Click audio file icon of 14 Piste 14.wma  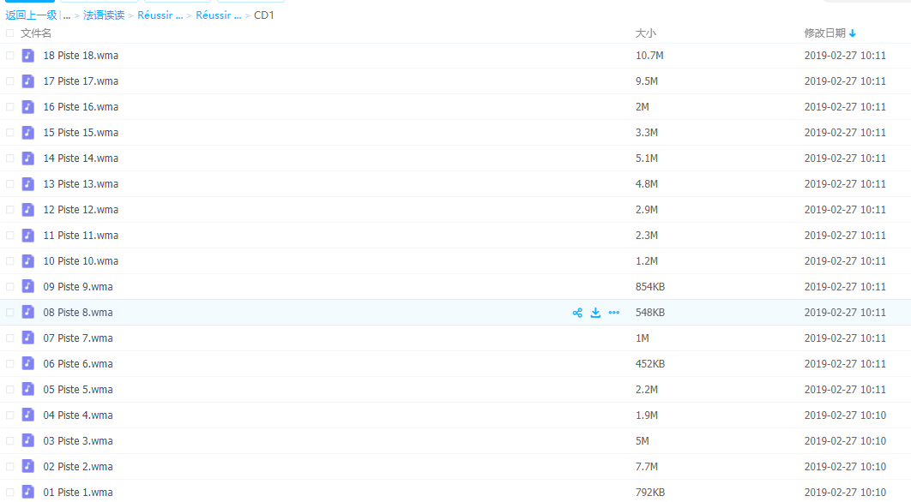(28, 158)
